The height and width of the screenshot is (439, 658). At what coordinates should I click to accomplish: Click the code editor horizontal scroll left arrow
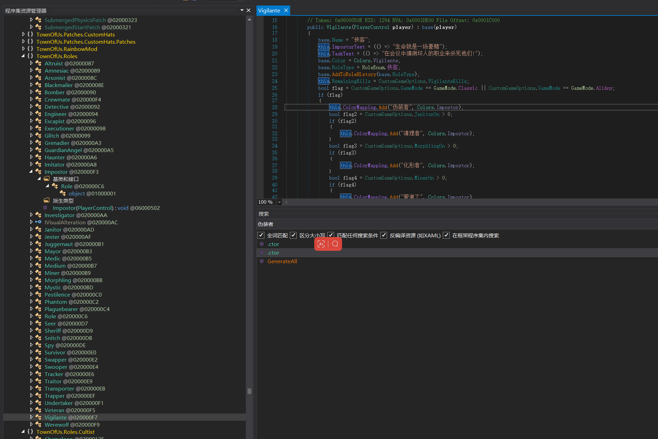tap(286, 202)
